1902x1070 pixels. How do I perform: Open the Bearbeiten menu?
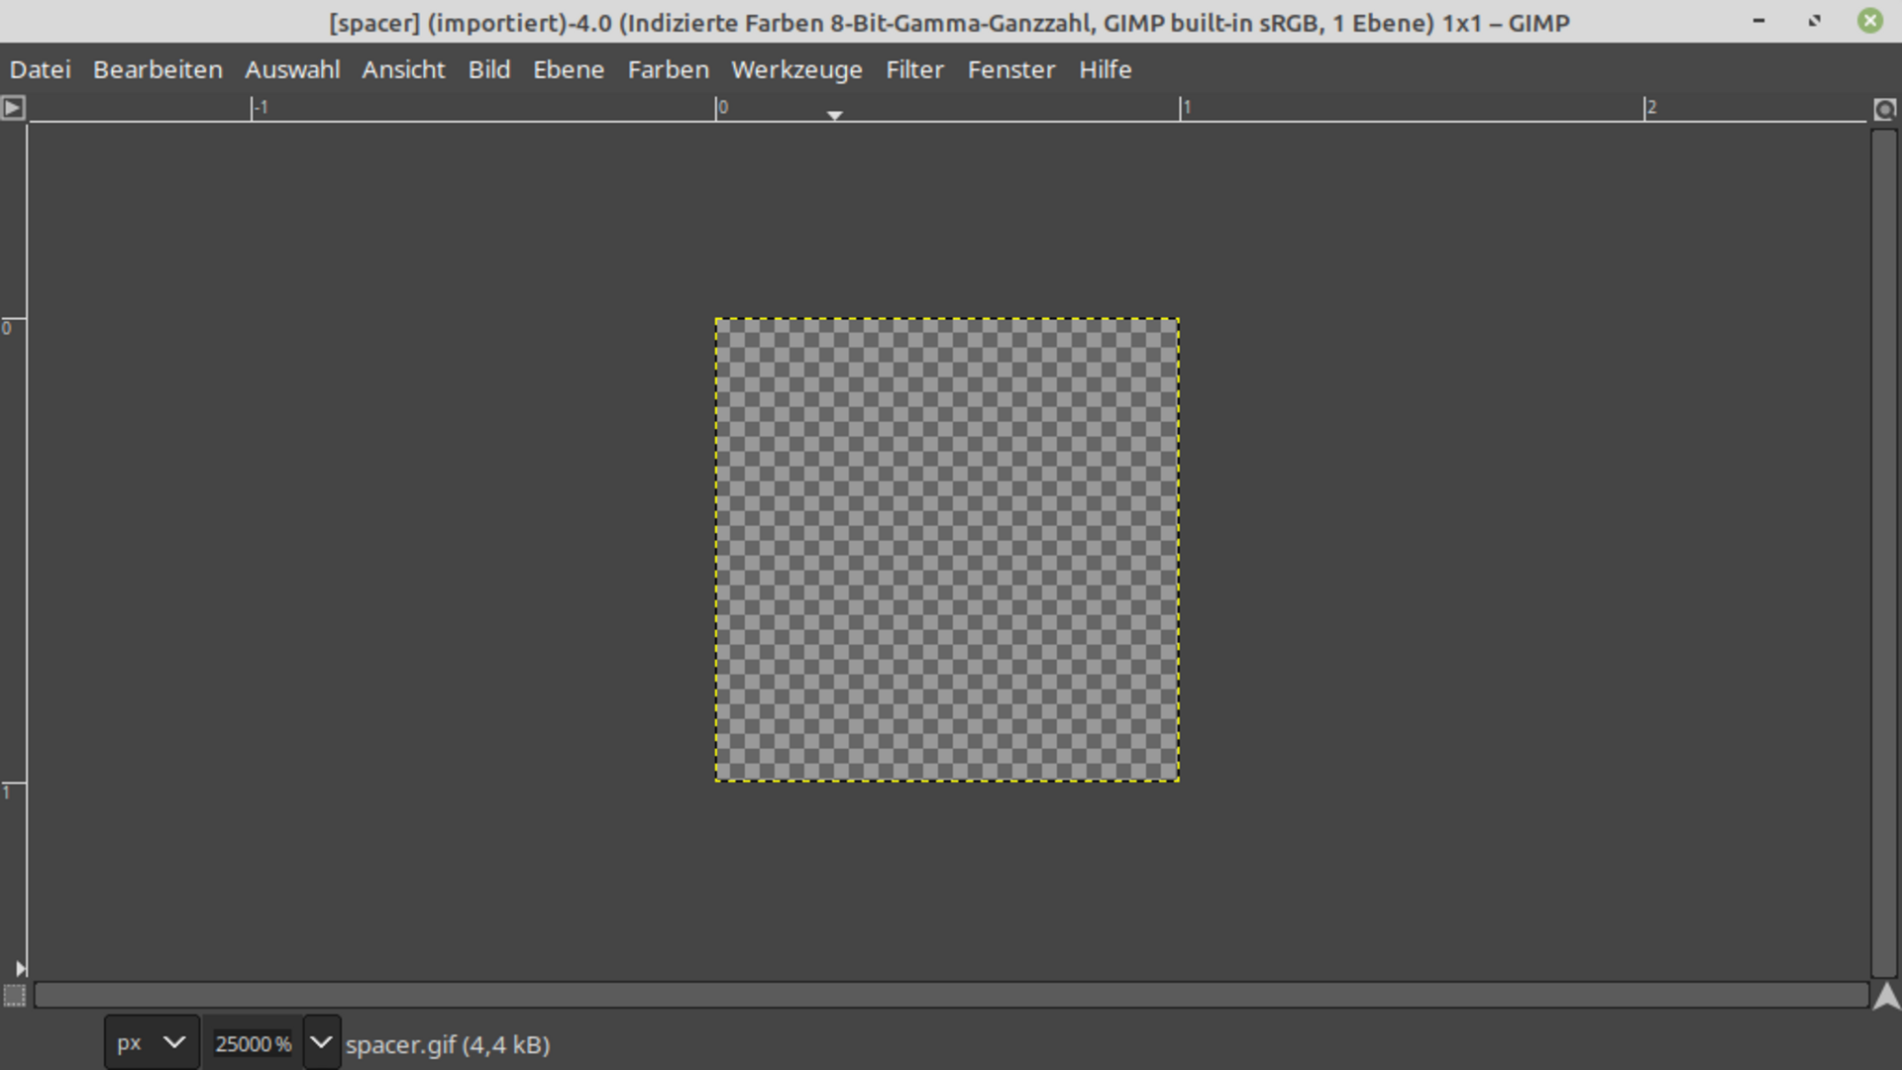tap(158, 69)
